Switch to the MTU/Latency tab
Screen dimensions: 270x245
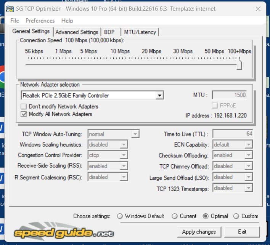140,32
